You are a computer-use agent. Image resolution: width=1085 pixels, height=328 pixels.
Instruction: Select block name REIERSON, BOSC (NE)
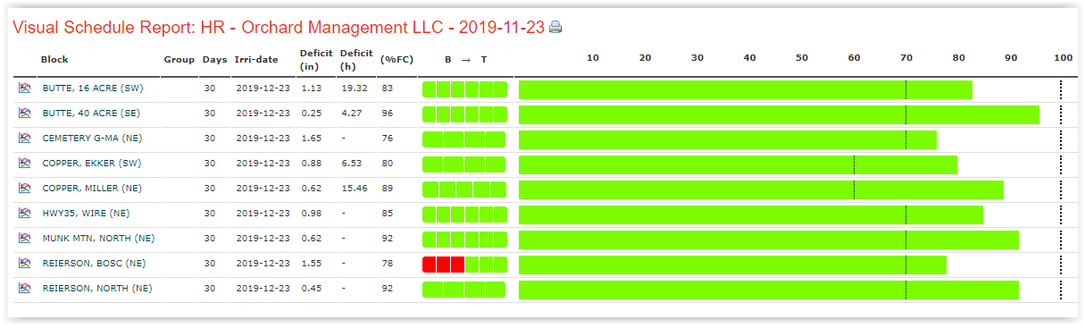click(x=94, y=264)
